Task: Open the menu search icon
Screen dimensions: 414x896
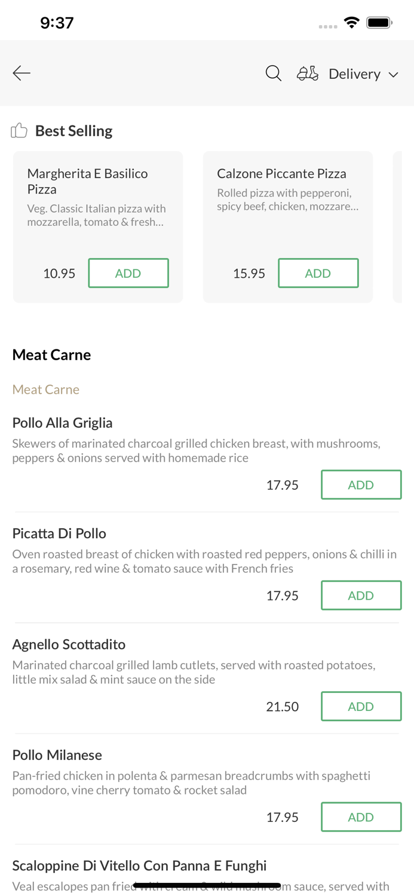Action: (274, 73)
